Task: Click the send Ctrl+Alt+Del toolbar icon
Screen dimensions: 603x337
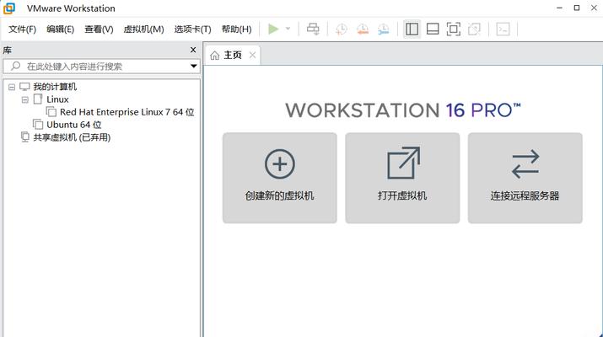Action: point(313,29)
